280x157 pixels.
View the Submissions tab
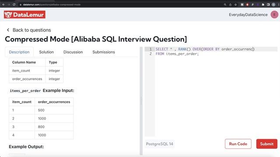pos(104,52)
